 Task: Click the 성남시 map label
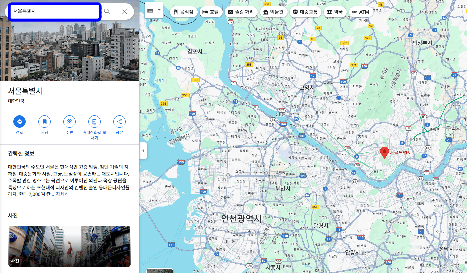click(x=446, y=249)
